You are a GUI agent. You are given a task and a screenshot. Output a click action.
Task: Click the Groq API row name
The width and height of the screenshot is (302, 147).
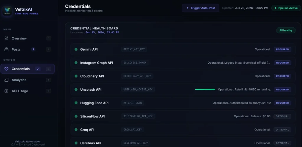(x=87, y=130)
